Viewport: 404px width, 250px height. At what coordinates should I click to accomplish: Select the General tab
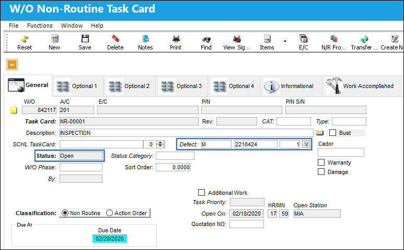28,85
